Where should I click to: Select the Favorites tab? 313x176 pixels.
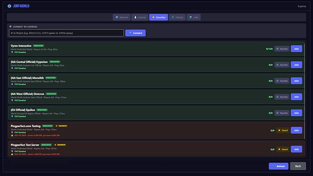point(158,18)
